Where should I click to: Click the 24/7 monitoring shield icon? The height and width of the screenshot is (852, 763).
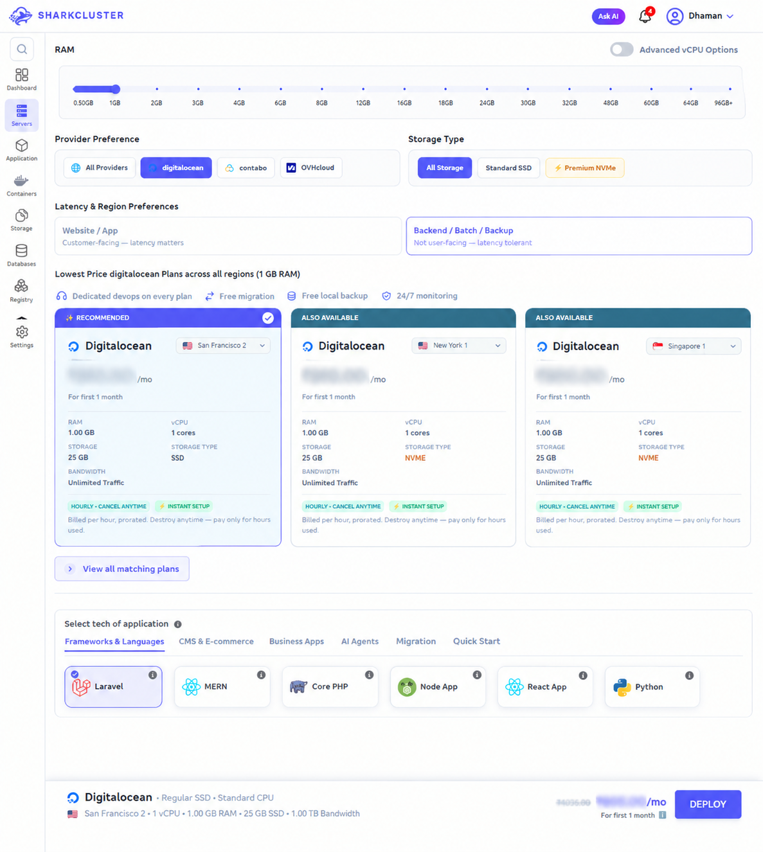386,296
